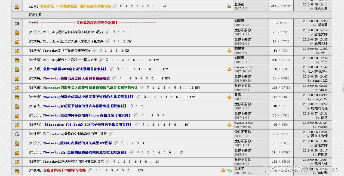The image size is (344, 176).
Task: Open author profile 晓琪策
Action: point(239,49)
